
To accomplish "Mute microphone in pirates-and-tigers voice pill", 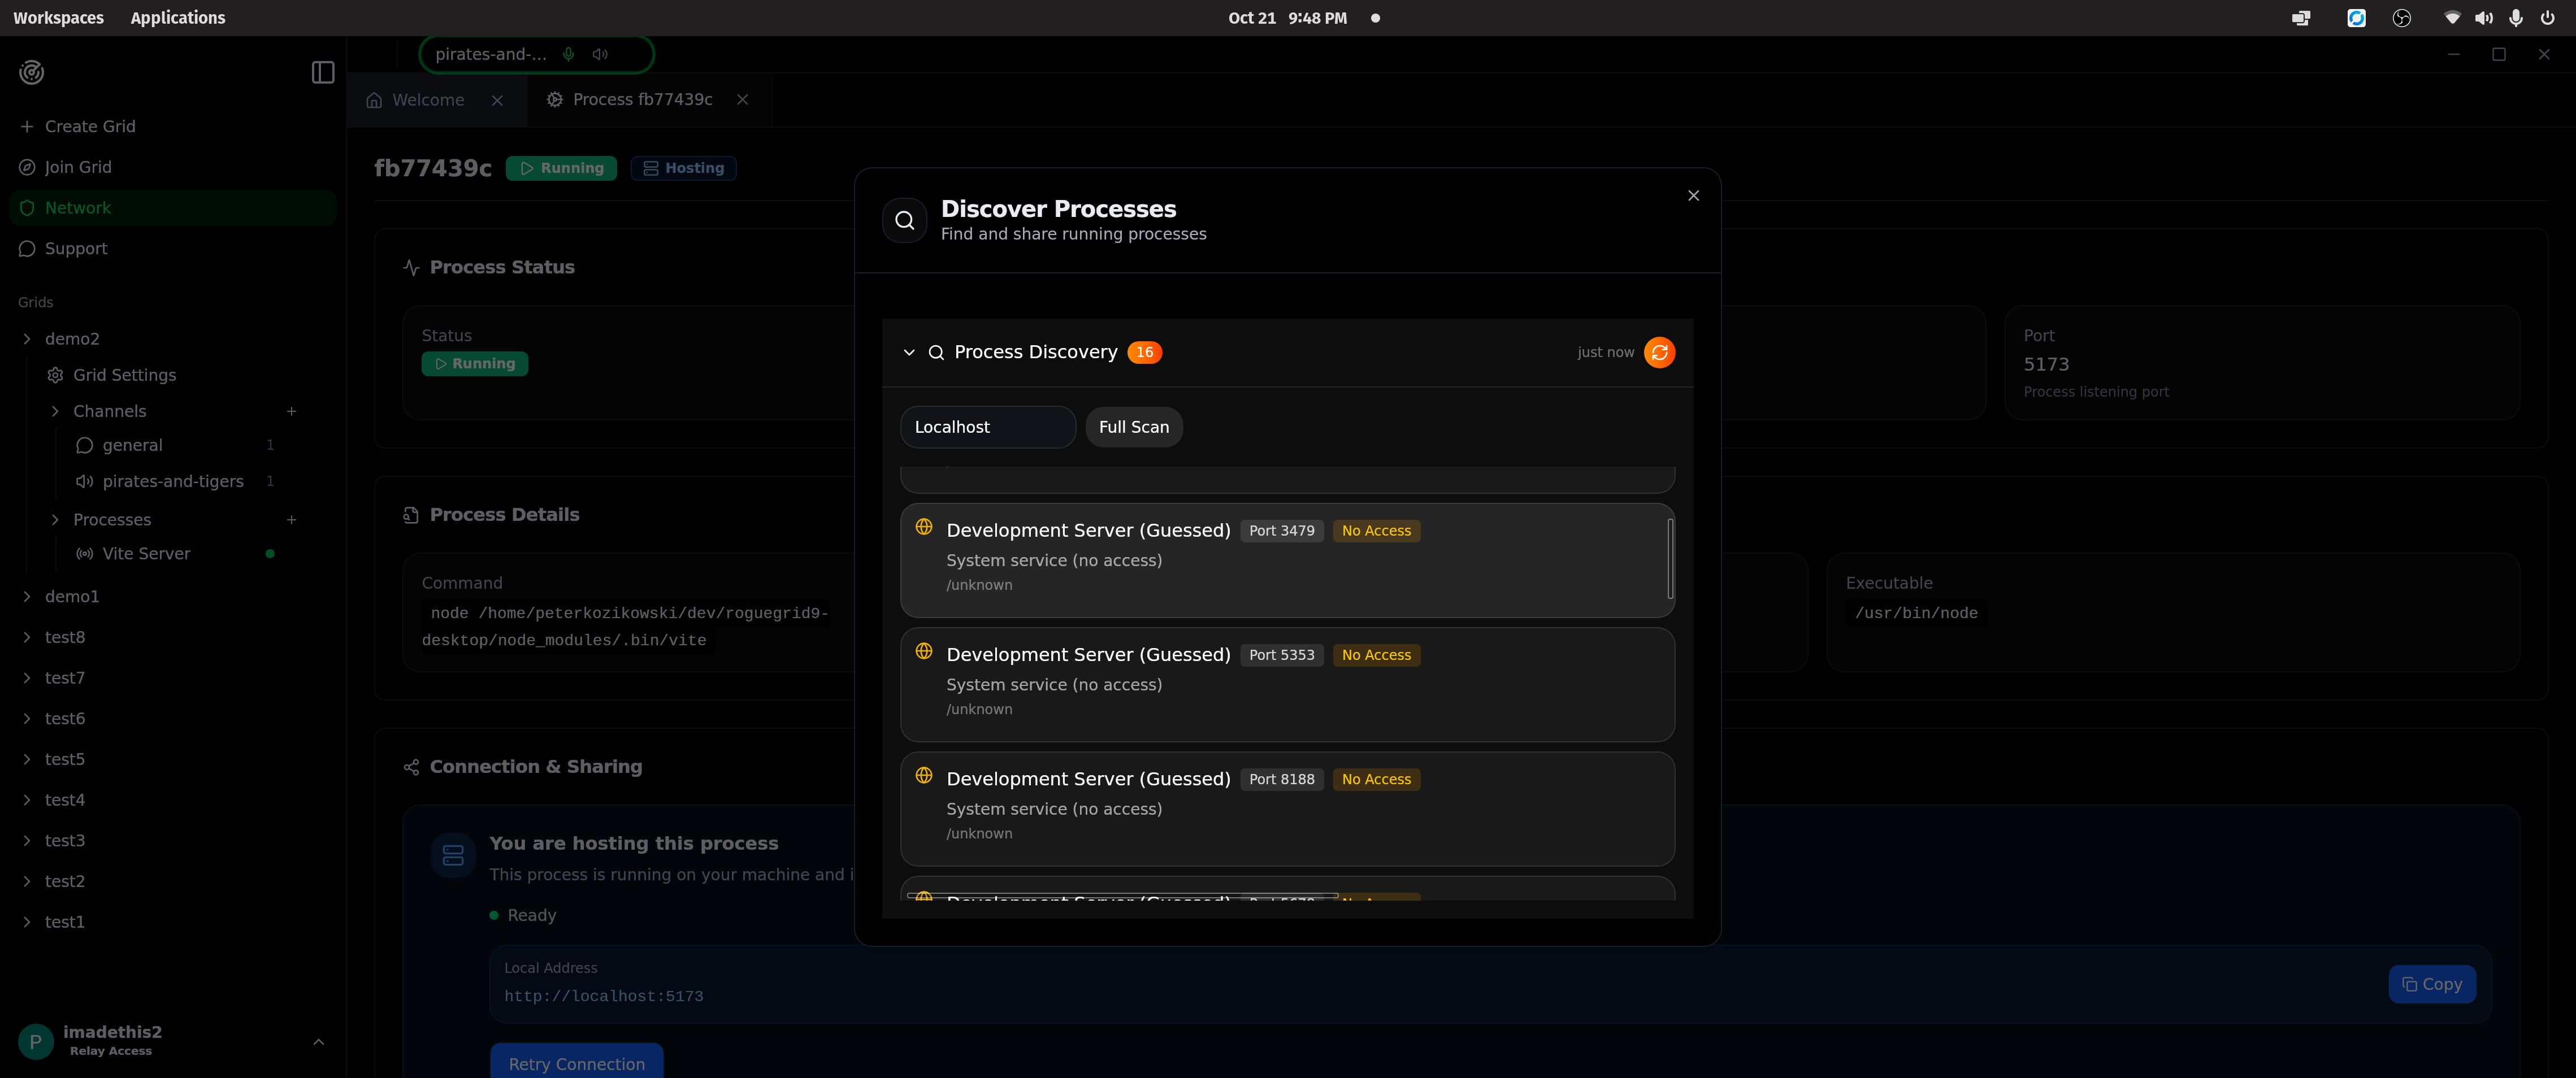I will pyautogui.click(x=568, y=54).
